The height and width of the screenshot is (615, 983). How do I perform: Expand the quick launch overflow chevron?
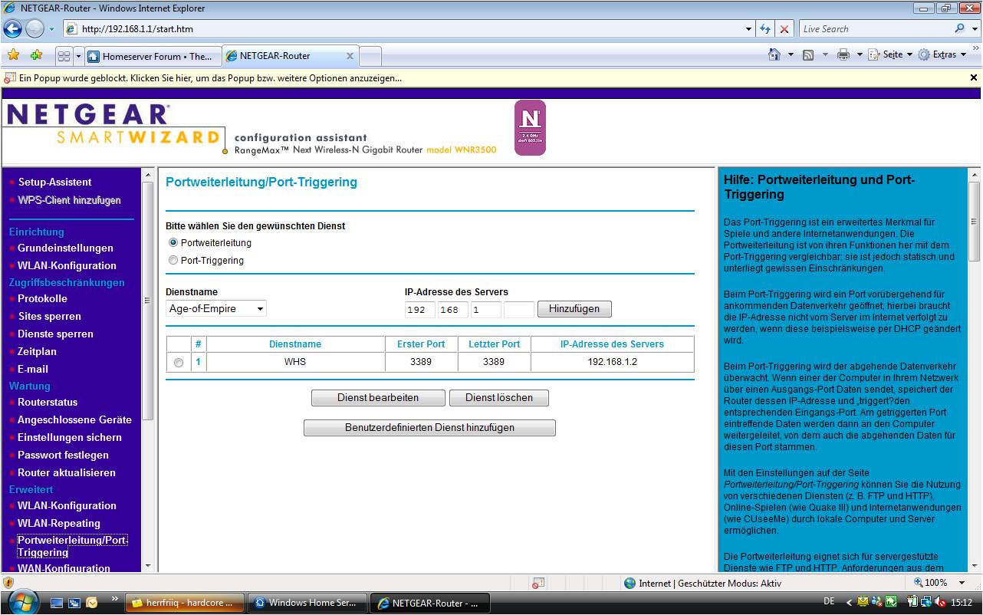[115, 598]
